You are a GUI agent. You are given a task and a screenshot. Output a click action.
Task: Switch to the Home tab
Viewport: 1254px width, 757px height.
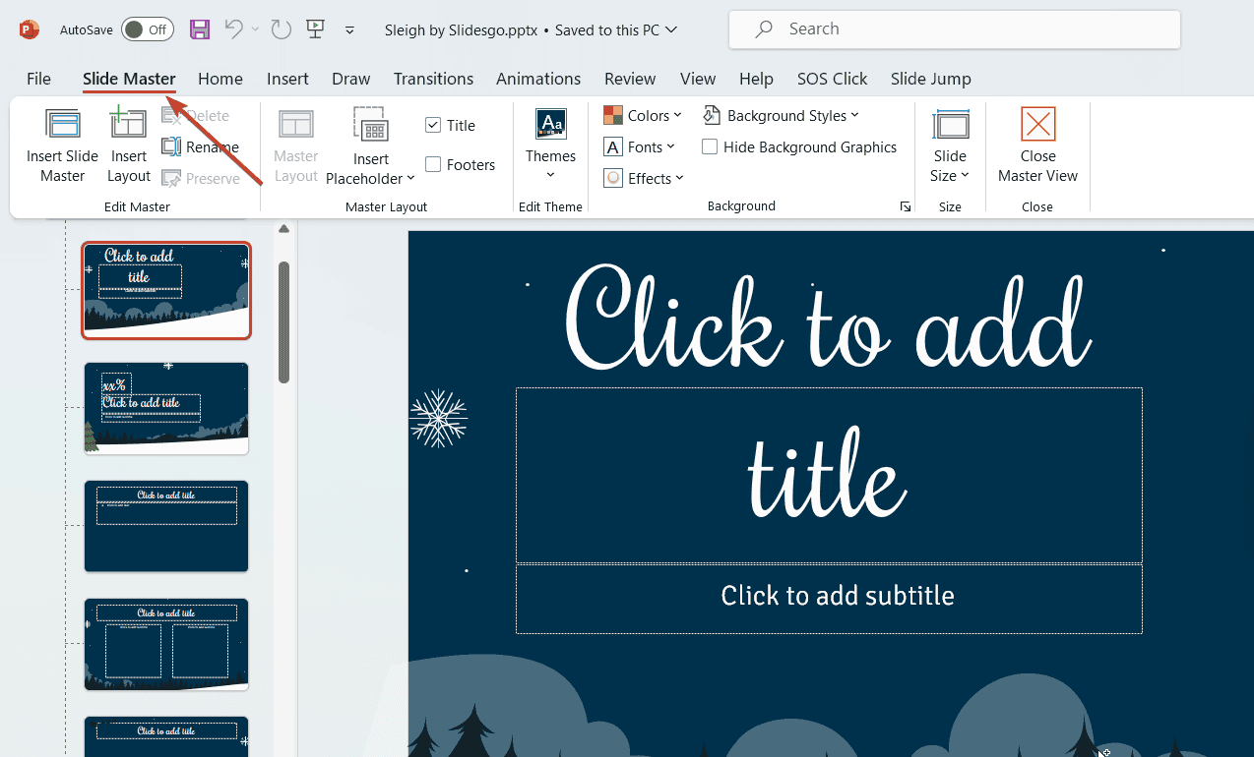pos(220,79)
